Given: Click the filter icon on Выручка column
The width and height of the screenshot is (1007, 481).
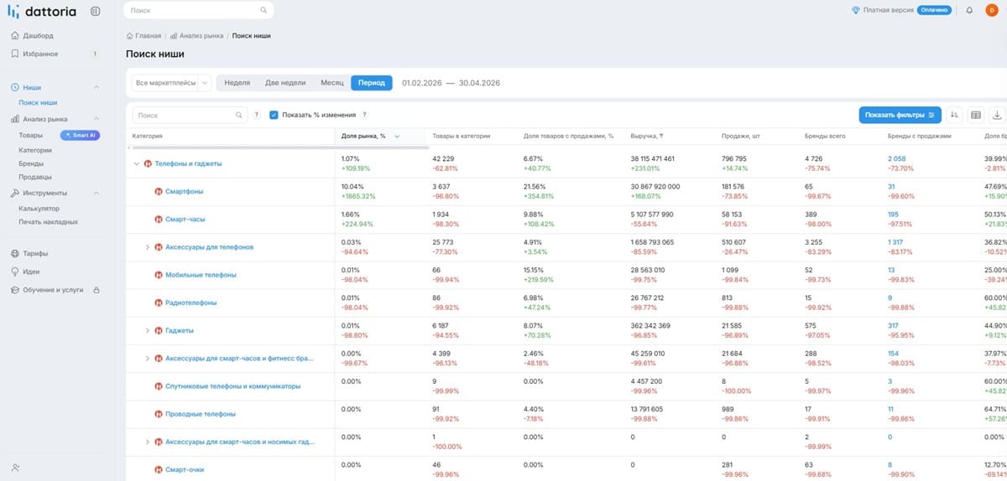Looking at the screenshot, I should (660, 136).
